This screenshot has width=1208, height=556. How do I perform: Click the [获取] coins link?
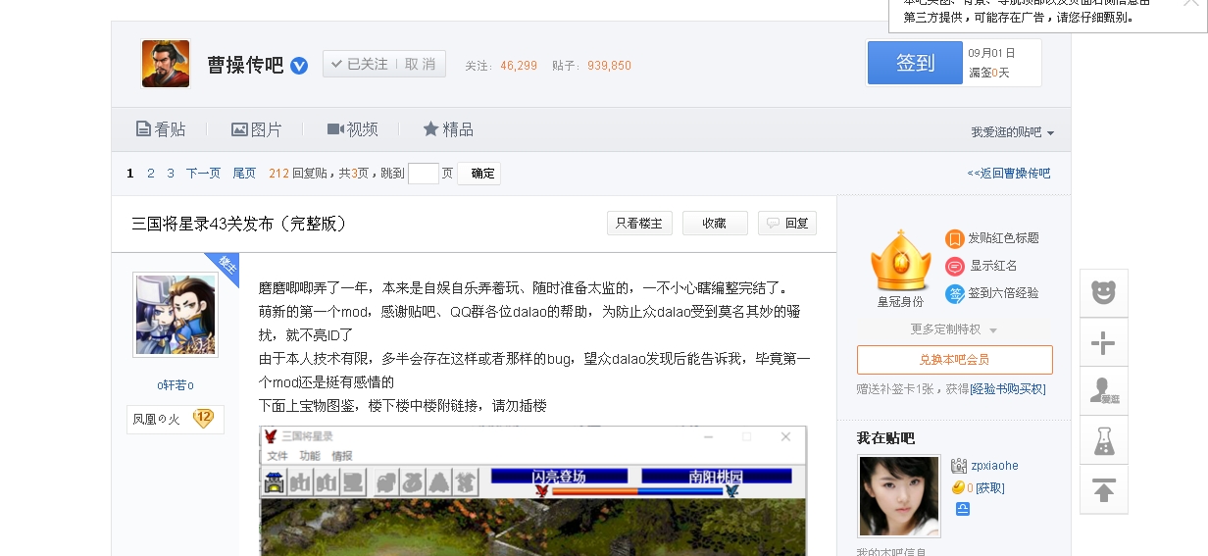(x=989, y=488)
